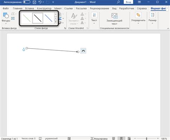Screen dimensions: 170x140
Task: Switch to the Вид tab
Action: [114, 9]
